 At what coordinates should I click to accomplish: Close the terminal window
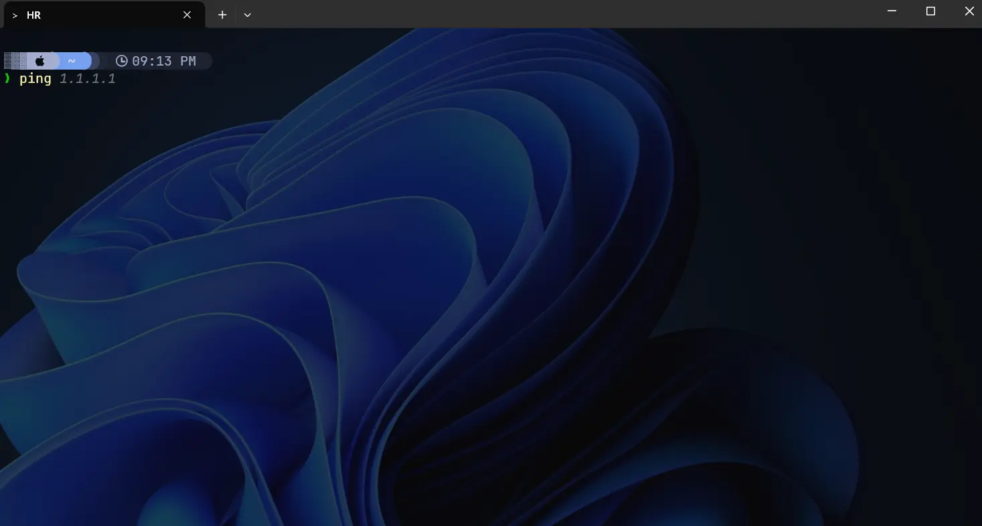(969, 11)
